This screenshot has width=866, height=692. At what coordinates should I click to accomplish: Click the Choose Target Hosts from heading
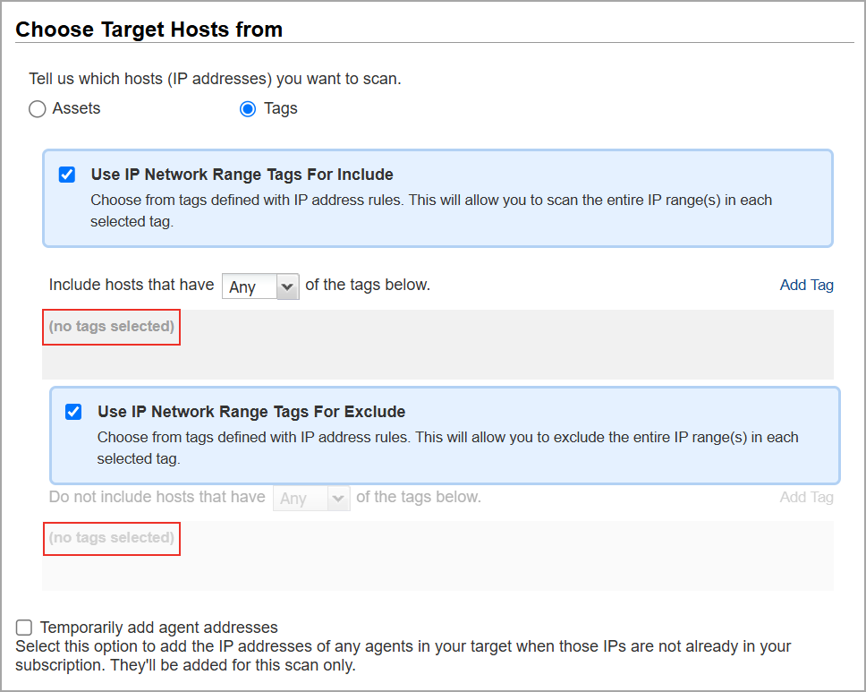tap(149, 29)
